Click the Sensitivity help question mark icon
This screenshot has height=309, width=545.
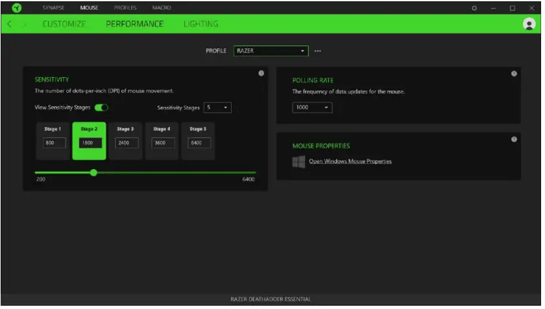(261, 73)
